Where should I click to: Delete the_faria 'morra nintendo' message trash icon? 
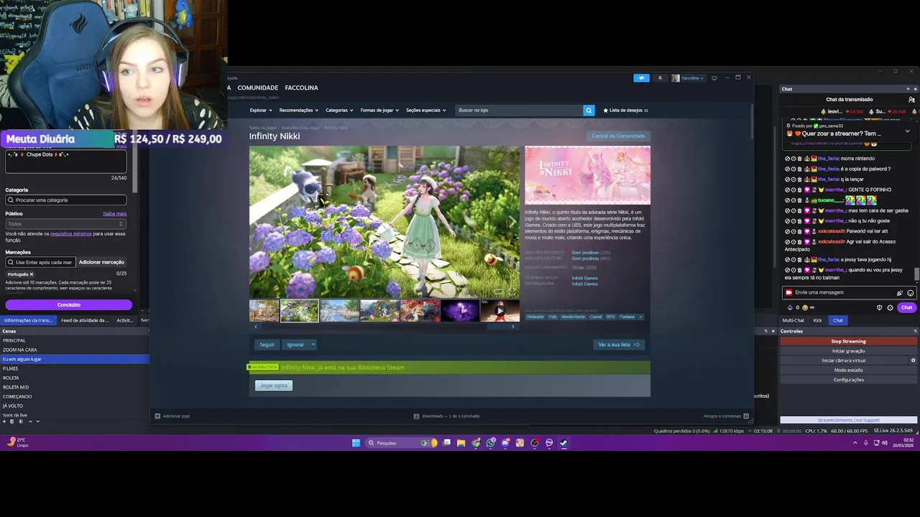[800, 159]
